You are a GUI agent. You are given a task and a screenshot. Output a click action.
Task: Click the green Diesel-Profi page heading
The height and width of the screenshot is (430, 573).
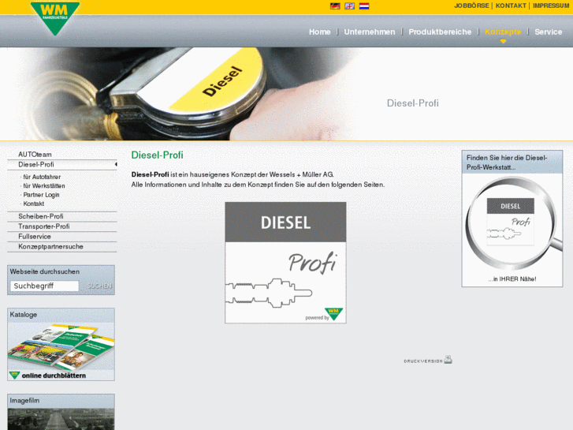point(157,155)
